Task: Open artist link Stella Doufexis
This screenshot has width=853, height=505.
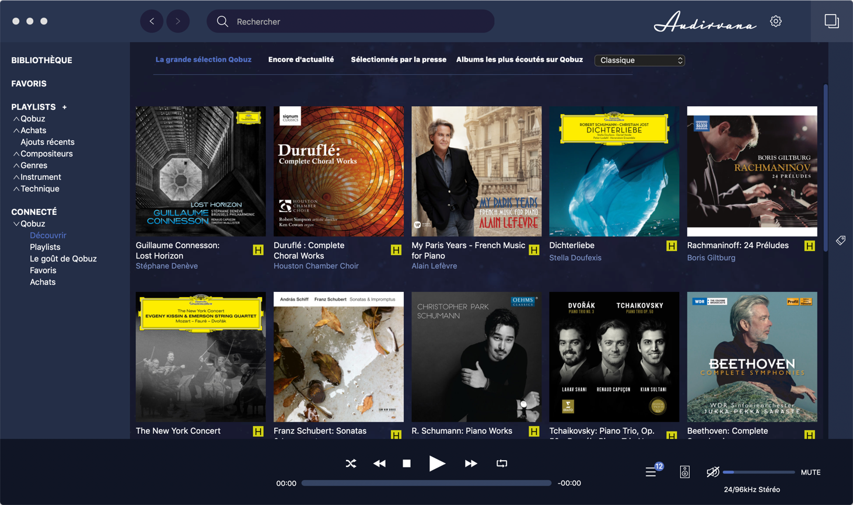Action: point(575,258)
